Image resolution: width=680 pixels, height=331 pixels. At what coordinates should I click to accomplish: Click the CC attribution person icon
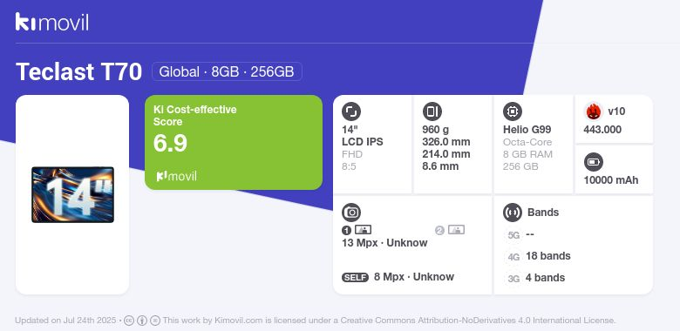coord(142,321)
